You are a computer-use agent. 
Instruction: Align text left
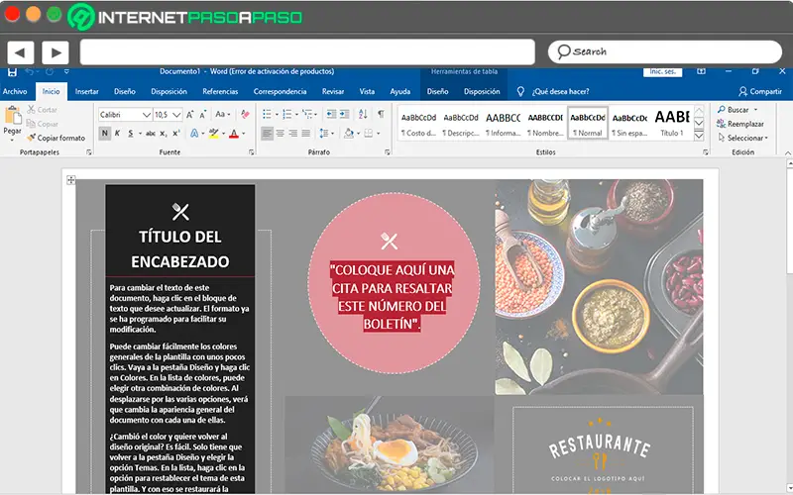tap(267, 134)
